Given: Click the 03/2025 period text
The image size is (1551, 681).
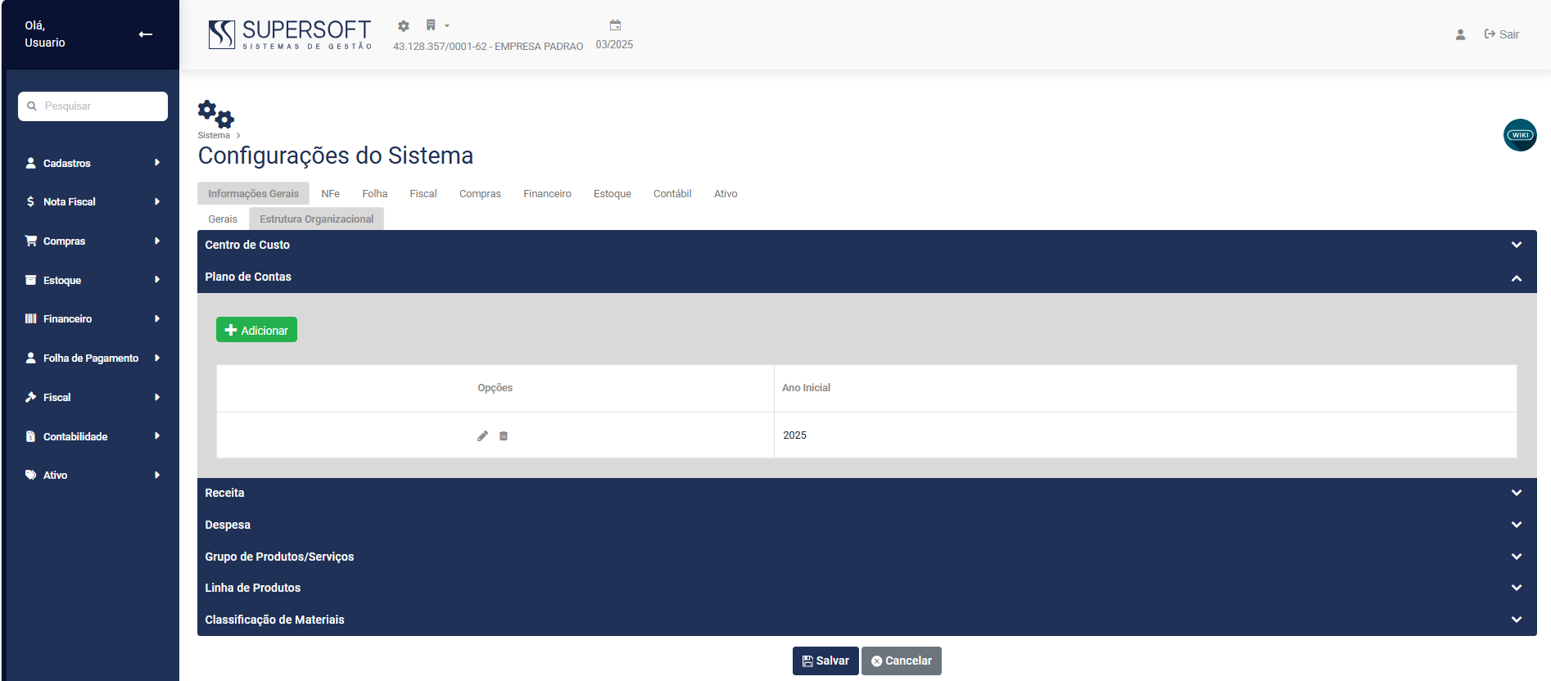Looking at the screenshot, I should click(614, 45).
